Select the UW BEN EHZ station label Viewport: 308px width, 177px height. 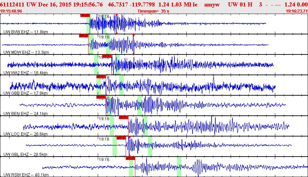click(x=26, y=114)
